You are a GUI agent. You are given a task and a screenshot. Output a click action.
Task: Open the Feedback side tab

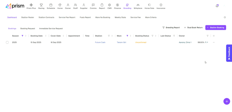[x=229, y=53]
